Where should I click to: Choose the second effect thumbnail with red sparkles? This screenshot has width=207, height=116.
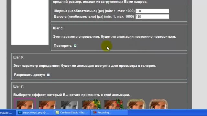point(47,104)
